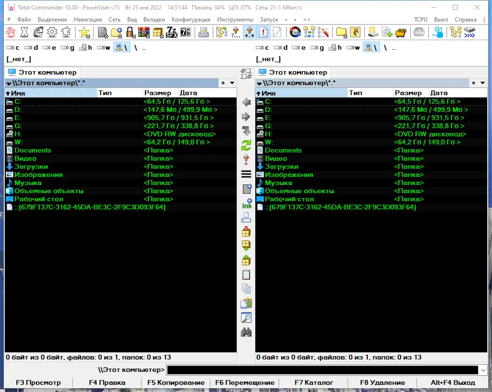Click the binoculars search icon
The height and width of the screenshot is (392, 492).
click(x=246, y=332)
